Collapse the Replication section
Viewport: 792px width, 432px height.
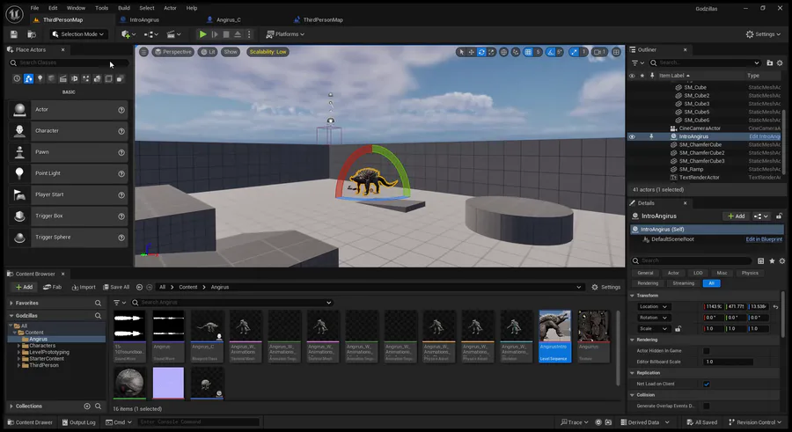[633, 373]
